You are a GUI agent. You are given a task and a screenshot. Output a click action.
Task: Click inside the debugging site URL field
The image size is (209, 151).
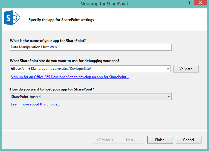point(87,69)
